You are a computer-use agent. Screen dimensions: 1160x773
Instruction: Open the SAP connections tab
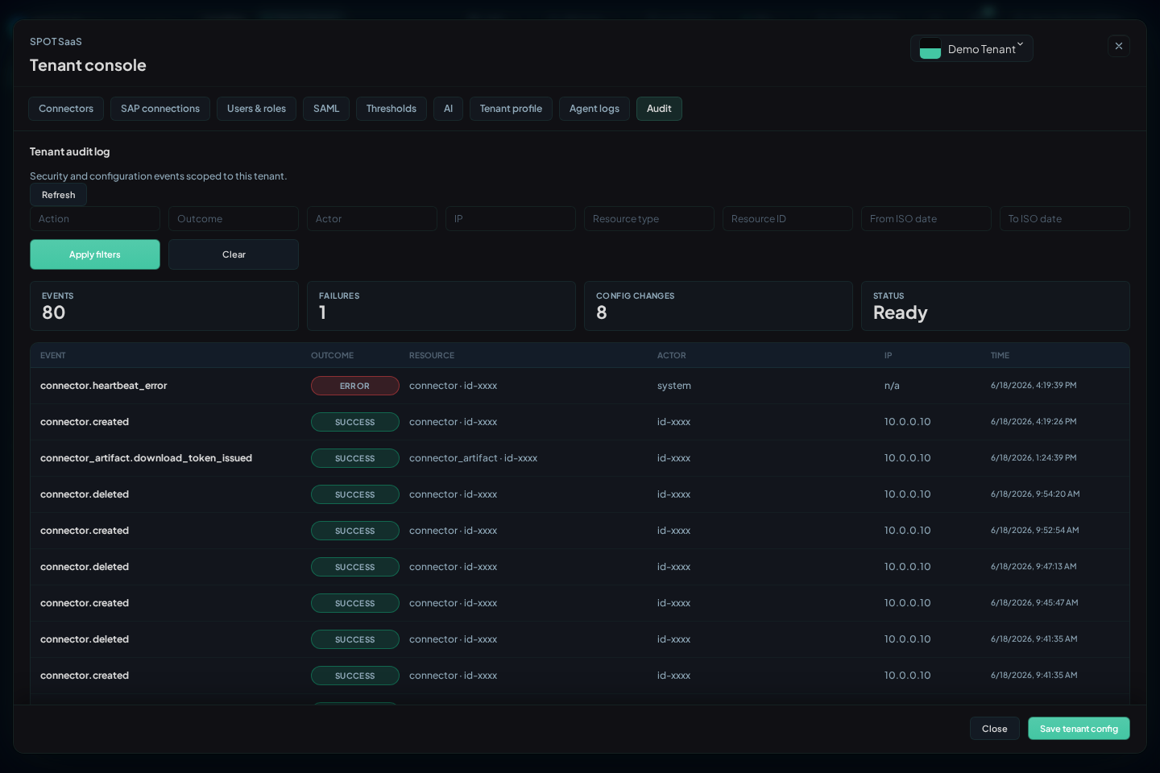160,109
